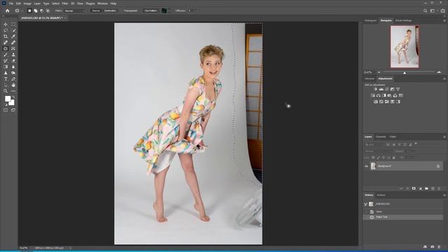Toggle history brush source for snapshot

(365, 204)
